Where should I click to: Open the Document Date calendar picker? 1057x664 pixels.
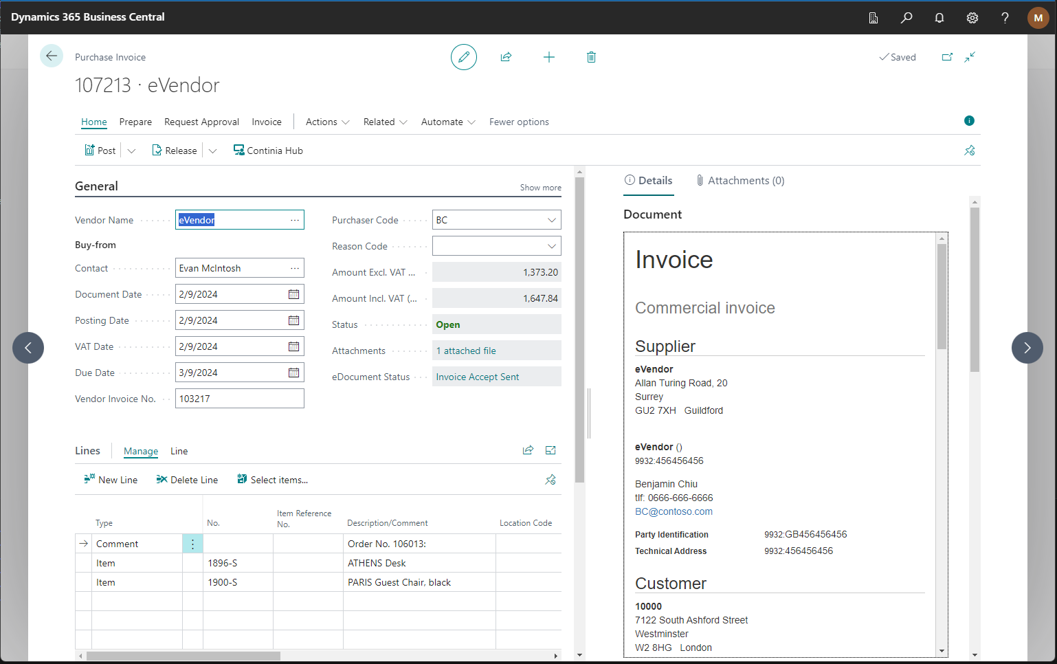tap(293, 294)
